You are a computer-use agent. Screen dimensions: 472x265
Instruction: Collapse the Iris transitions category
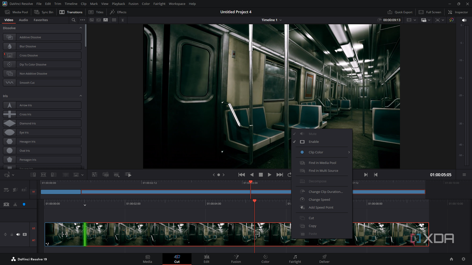(80, 96)
